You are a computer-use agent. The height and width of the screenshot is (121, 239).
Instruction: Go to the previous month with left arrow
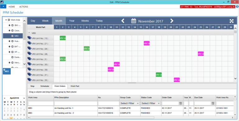tap(123, 21)
